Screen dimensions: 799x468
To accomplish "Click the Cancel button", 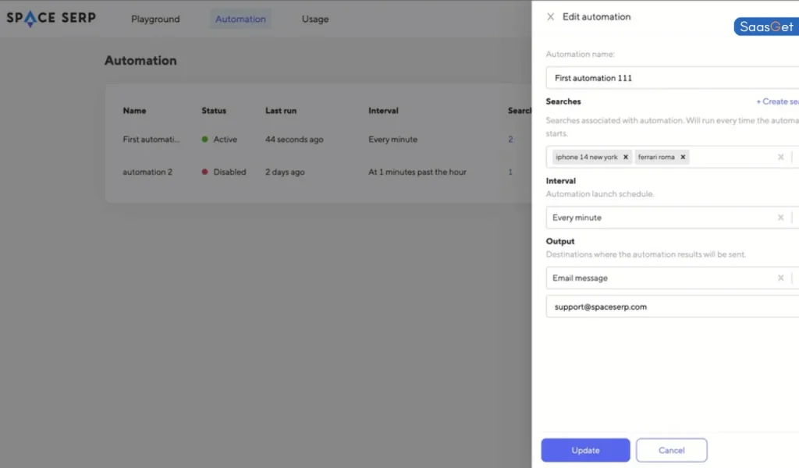I will [x=672, y=450].
